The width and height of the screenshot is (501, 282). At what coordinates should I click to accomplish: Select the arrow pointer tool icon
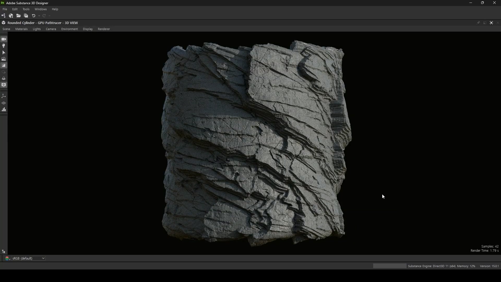point(4,52)
